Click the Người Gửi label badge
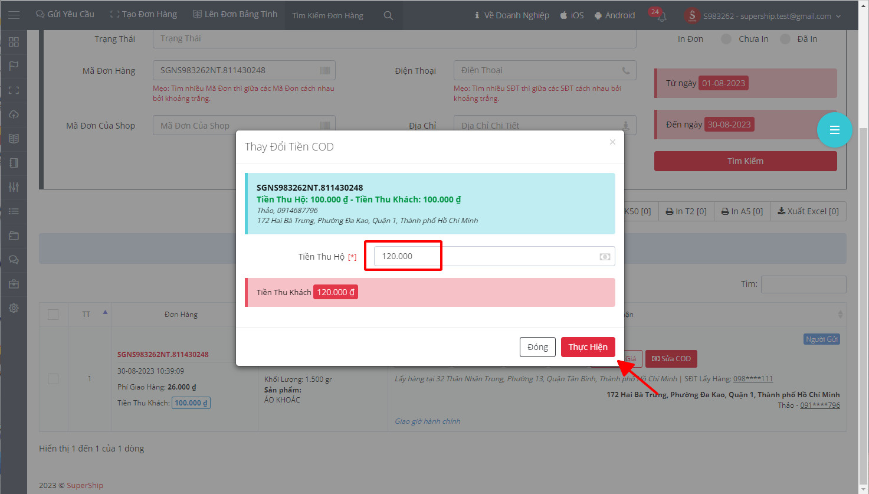The width and height of the screenshot is (869, 494). tap(822, 339)
